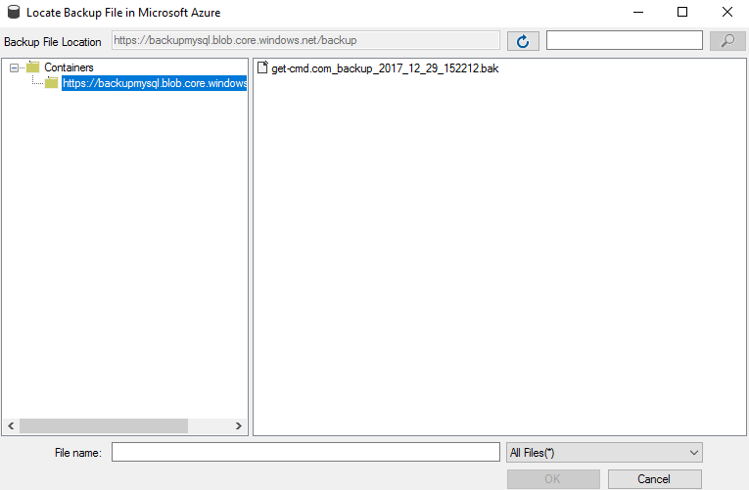Select the Containers tree label
749x490 pixels.
pyautogui.click(x=69, y=67)
